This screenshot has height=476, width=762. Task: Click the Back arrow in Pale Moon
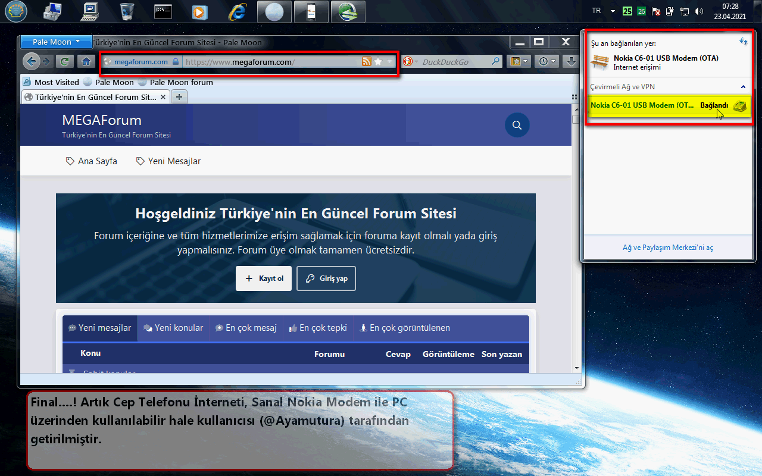(x=32, y=61)
